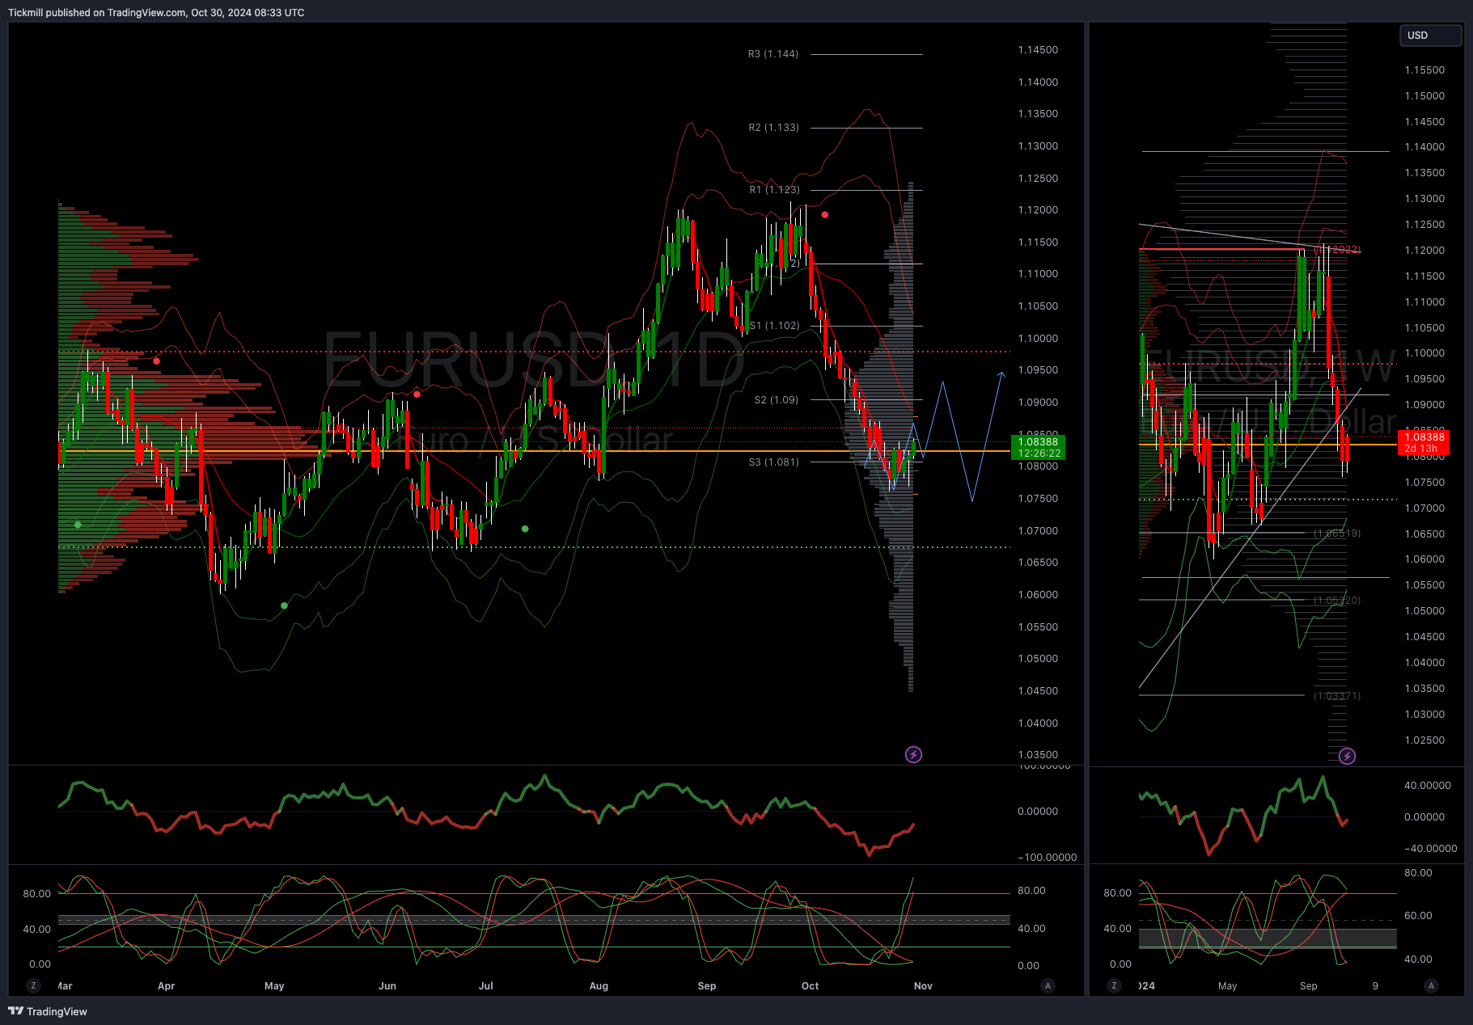Viewport: 1473px width, 1025px height.
Task: Open the USD currency selector
Action: tap(1430, 36)
